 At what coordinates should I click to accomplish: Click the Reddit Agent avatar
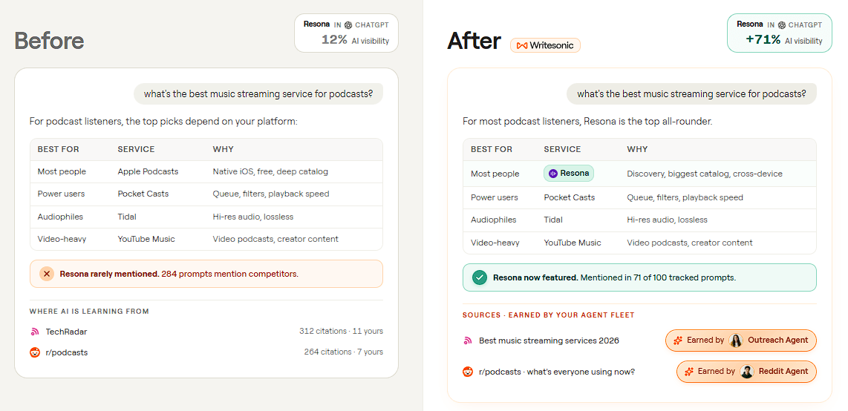[747, 372]
